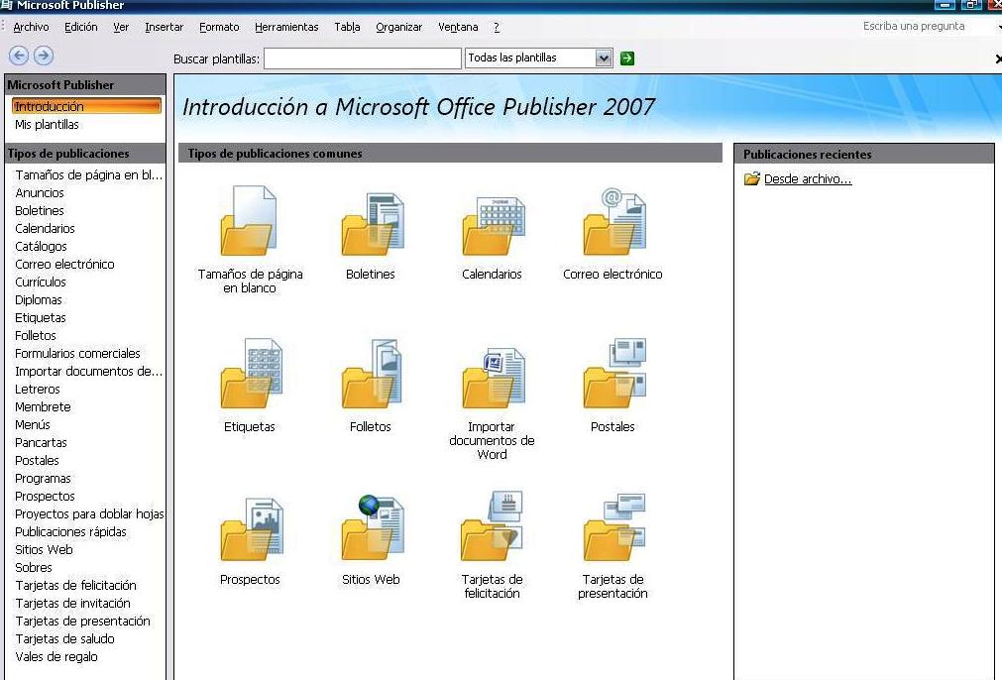The image size is (1002, 680).
Task: Select Boletines in the sidebar list
Action: click(x=40, y=210)
